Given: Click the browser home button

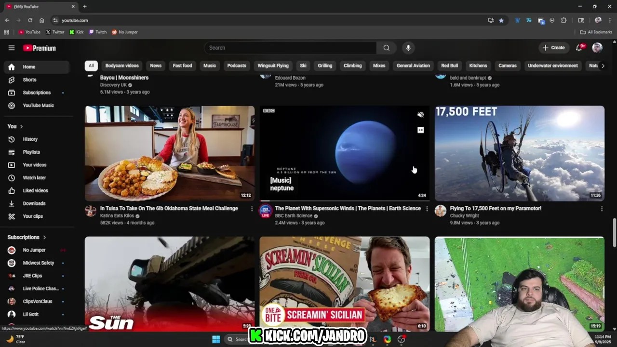Looking at the screenshot, I should [x=41, y=20].
